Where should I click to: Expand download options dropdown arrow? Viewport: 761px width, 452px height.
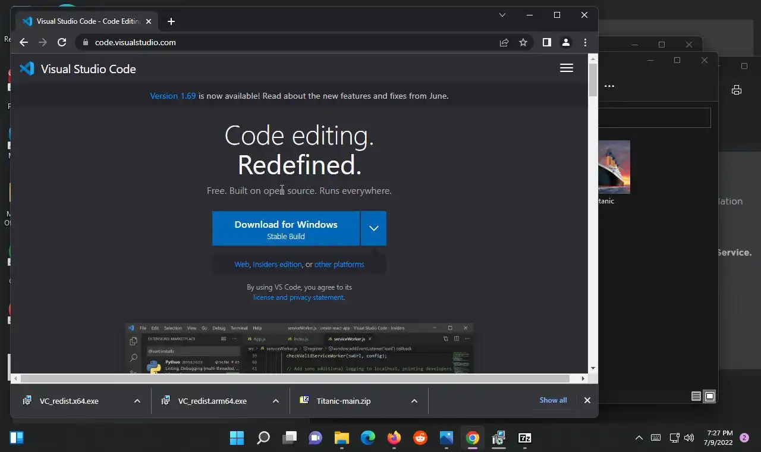coord(373,228)
